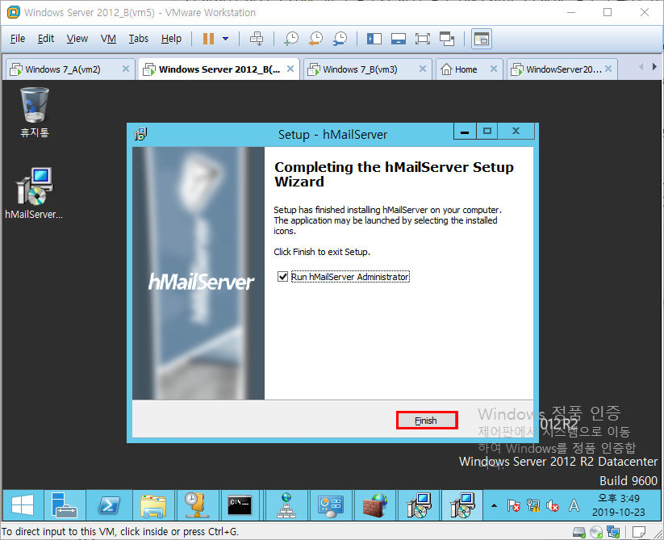Toggle console view icon in toolbar

point(482,39)
